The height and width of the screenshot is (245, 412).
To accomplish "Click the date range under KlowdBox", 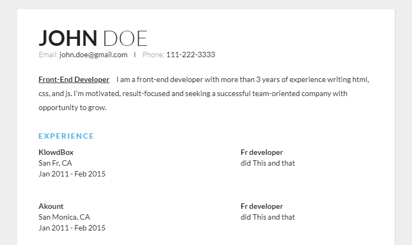I will [72, 174].
